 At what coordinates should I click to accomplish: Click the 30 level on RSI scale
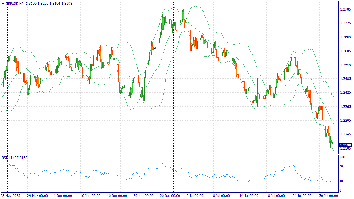(342, 181)
